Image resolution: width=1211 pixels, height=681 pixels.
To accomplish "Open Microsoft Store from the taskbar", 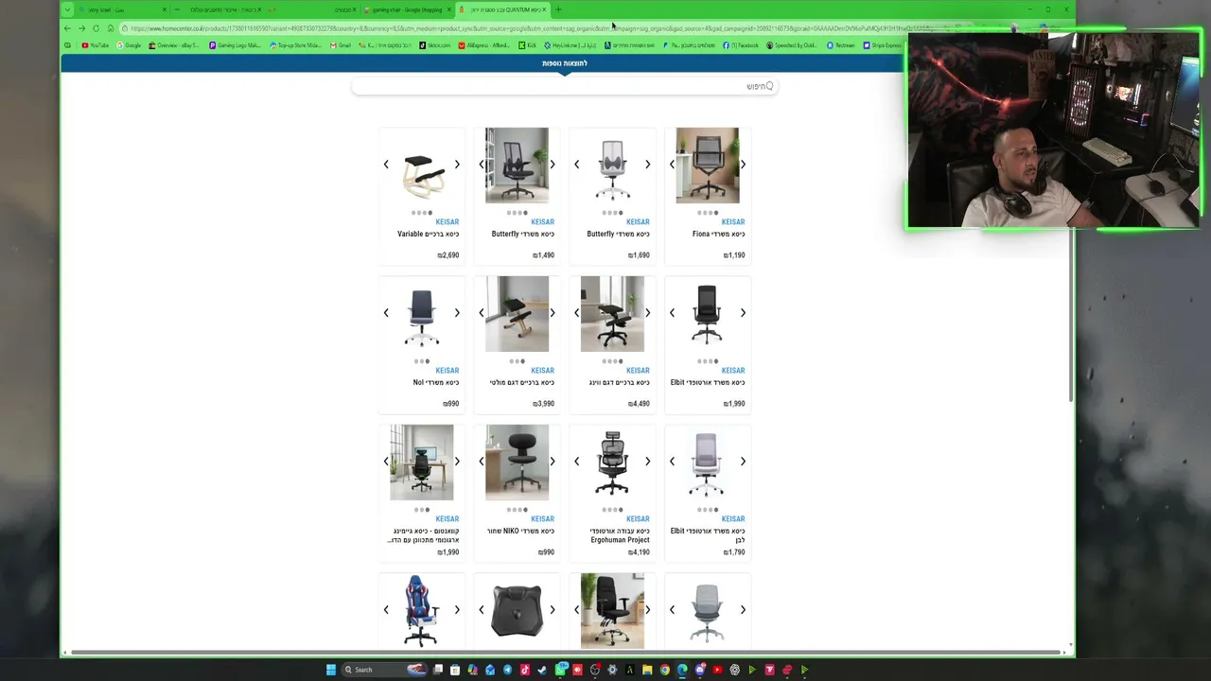I will pos(455,670).
